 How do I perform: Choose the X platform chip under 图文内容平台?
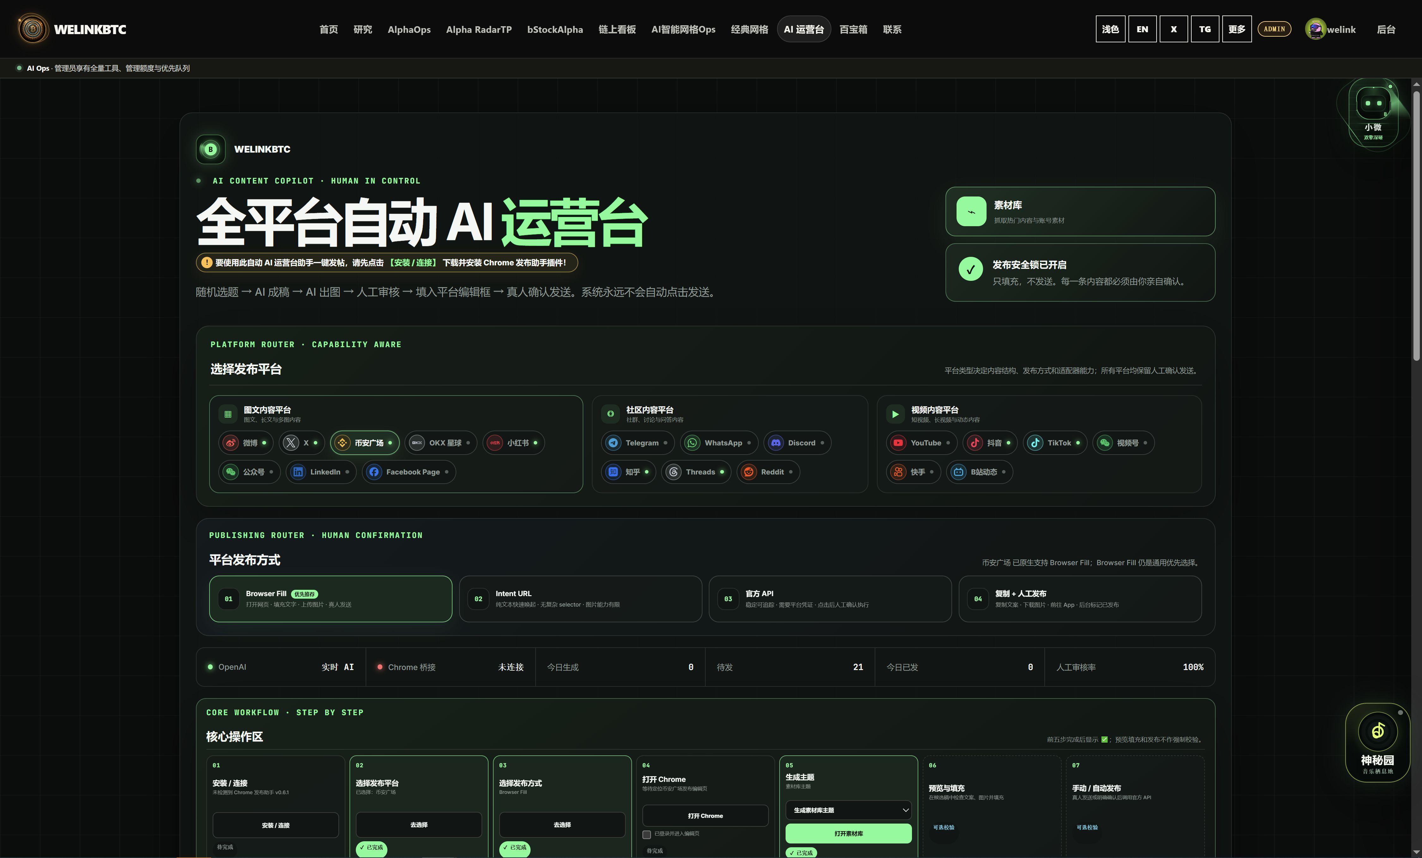pos(302,443)
